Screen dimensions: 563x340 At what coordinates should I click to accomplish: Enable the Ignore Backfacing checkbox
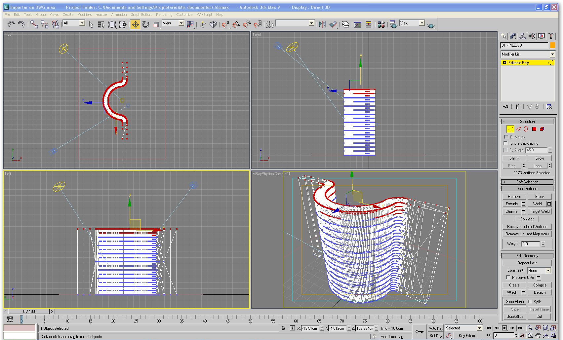click(506, 143)
